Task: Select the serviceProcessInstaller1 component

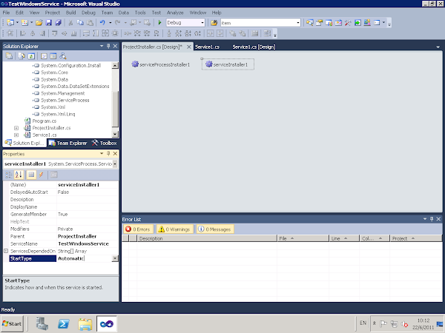Action: click(x=161, y=64)
